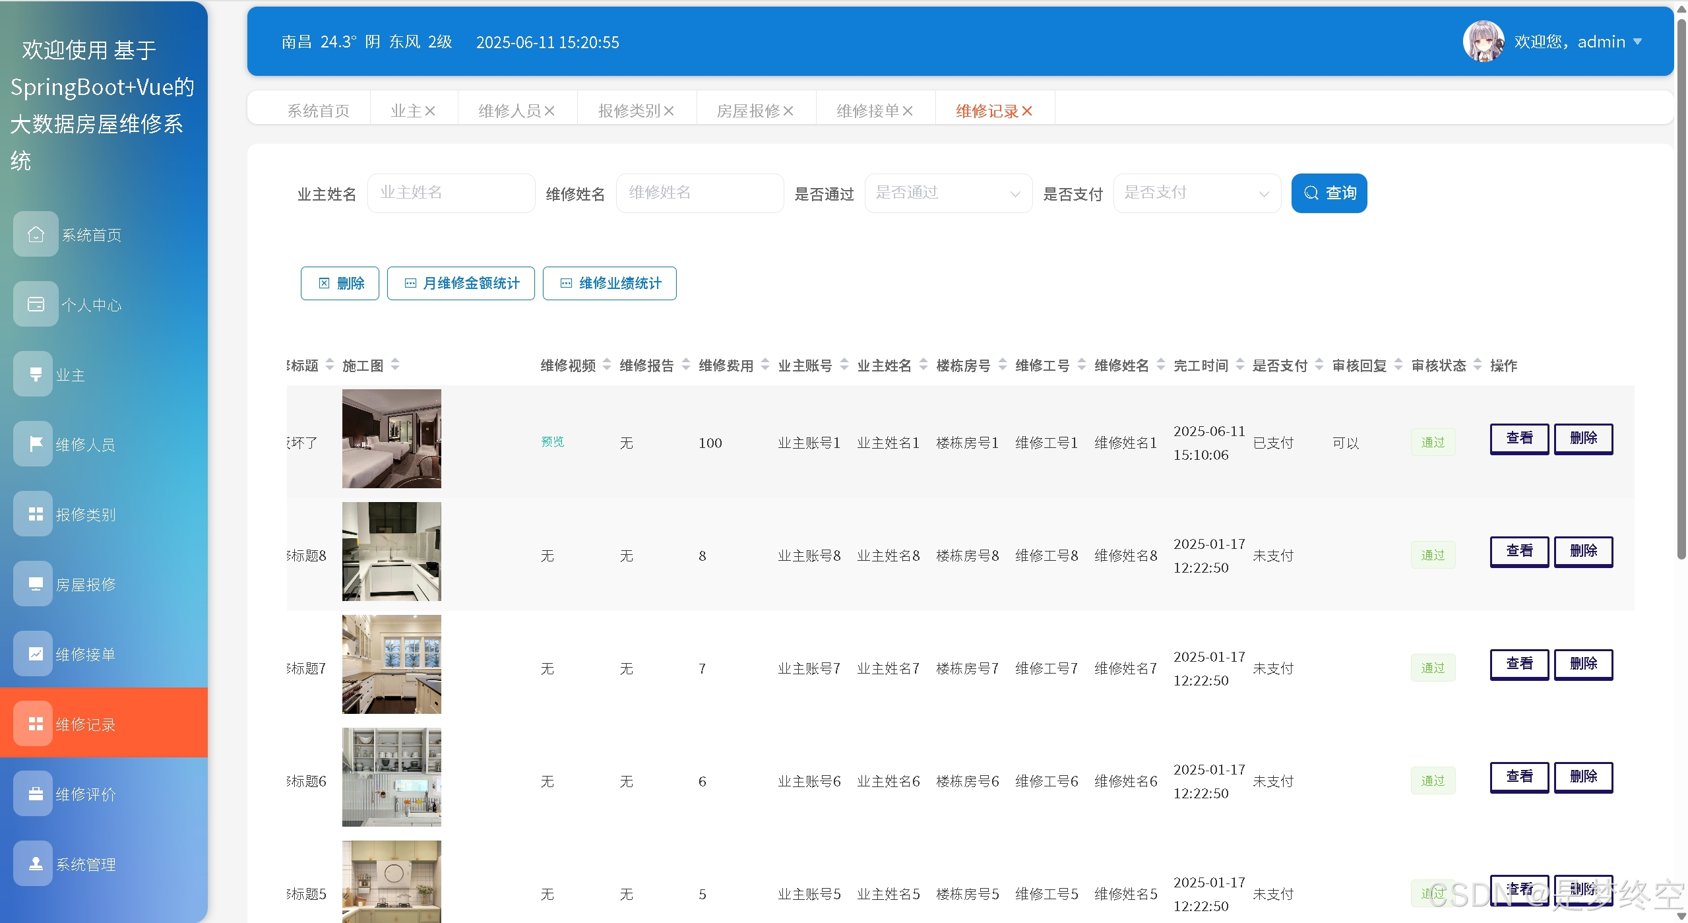Click the 维修接单 chart icon
The width and height of the screenshot is (1688, 923).
36,654
